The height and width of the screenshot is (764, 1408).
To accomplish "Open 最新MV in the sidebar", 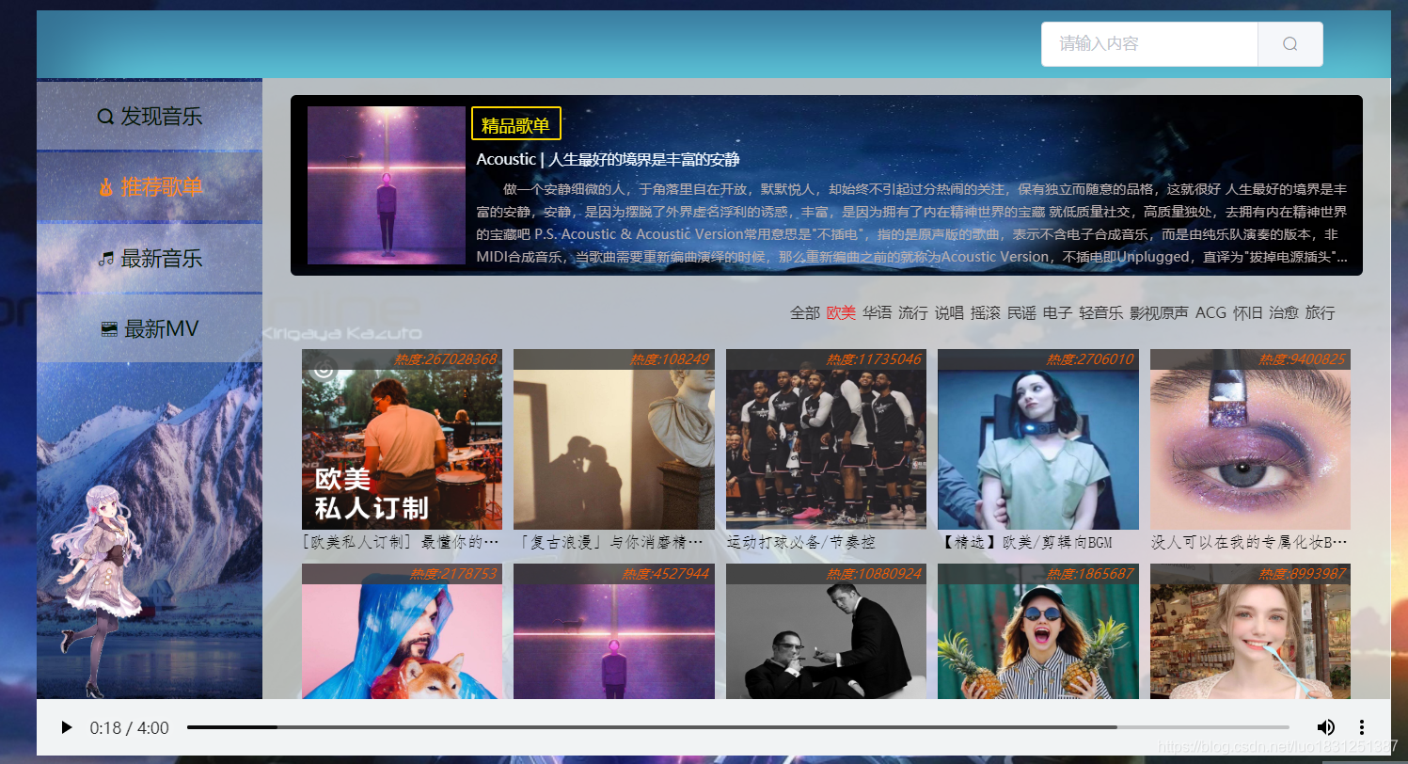I will point(150,328).
